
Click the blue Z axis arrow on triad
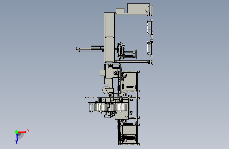pyautogui.click(x=17, y=138)
